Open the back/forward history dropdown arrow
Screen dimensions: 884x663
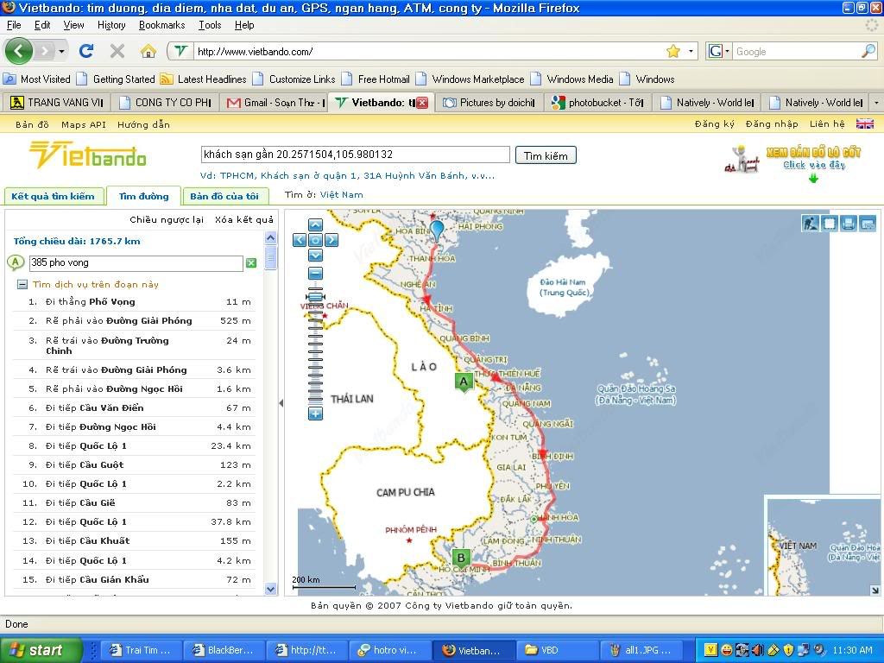(61, 51)
